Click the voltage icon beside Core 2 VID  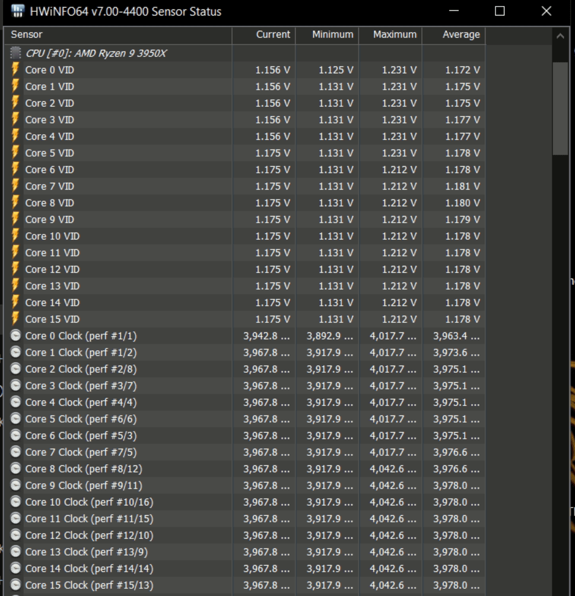(x=15, y=103)
